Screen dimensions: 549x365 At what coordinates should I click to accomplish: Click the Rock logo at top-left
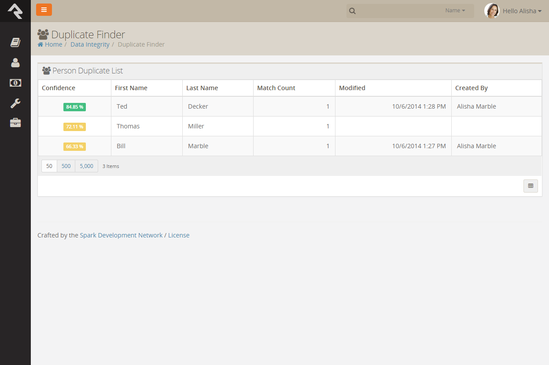click(x=15, y=11)
